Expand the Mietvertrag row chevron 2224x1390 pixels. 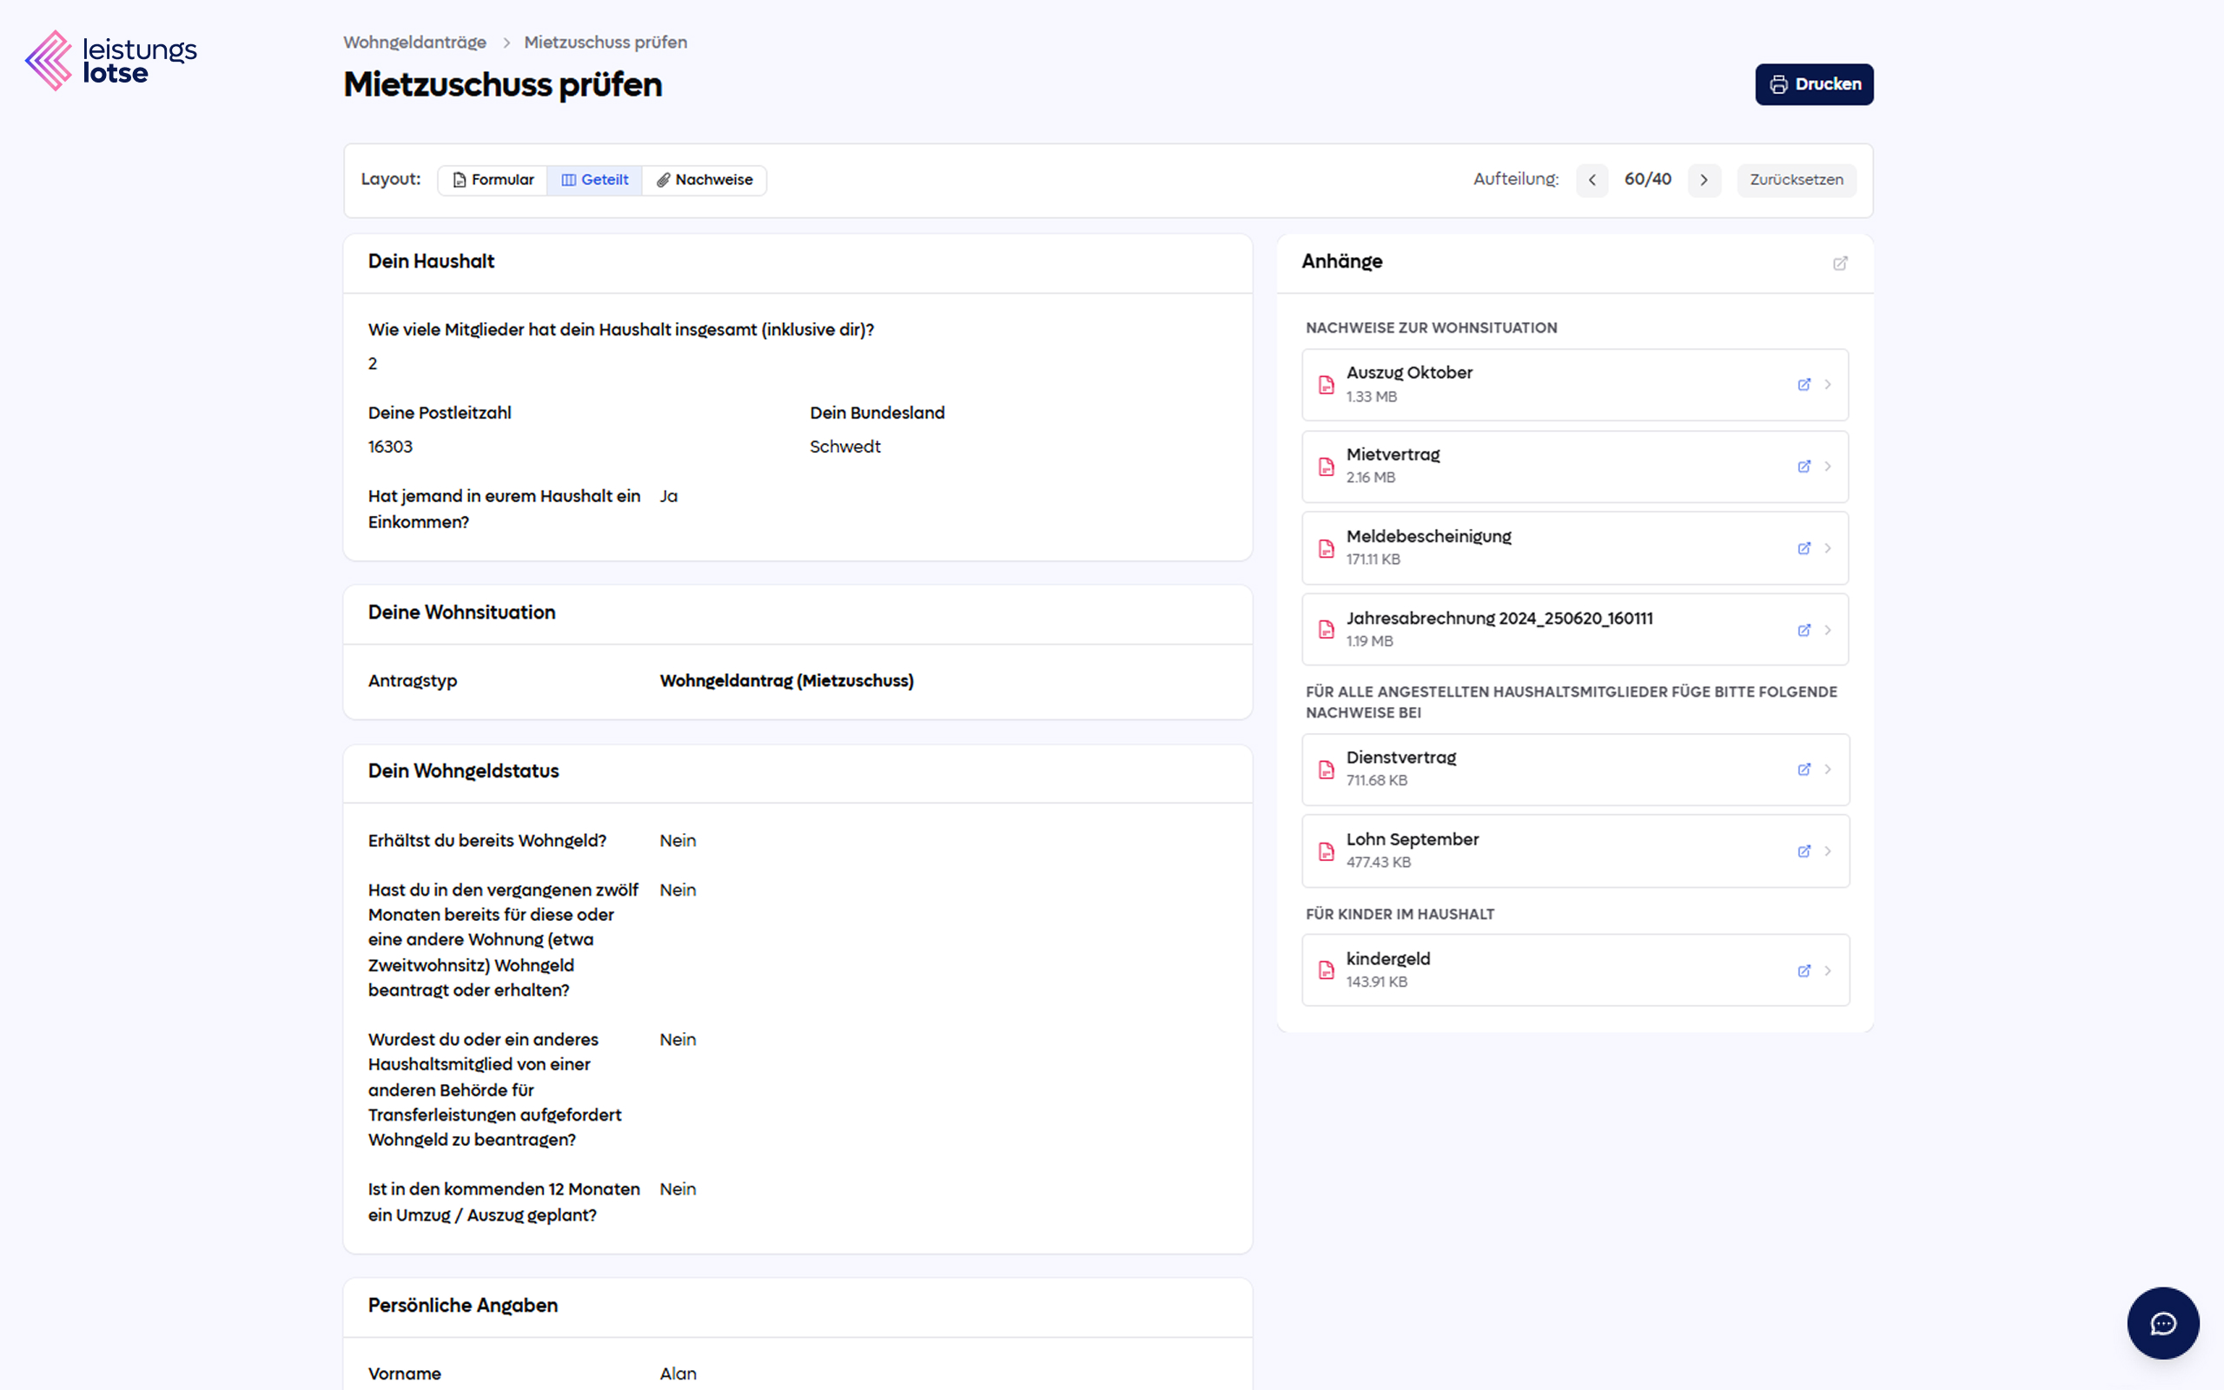[x=1828, y=467]
